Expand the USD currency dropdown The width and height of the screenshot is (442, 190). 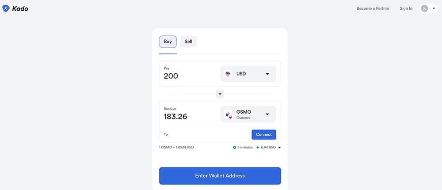tap(248, 74)
